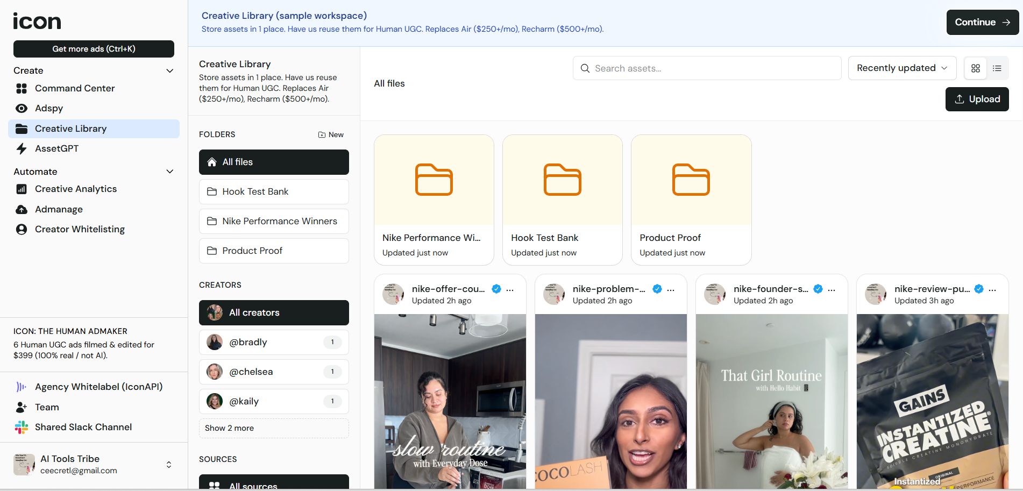Click the @bradly avatar image
1023x491 pixels.
coord(215,342)
